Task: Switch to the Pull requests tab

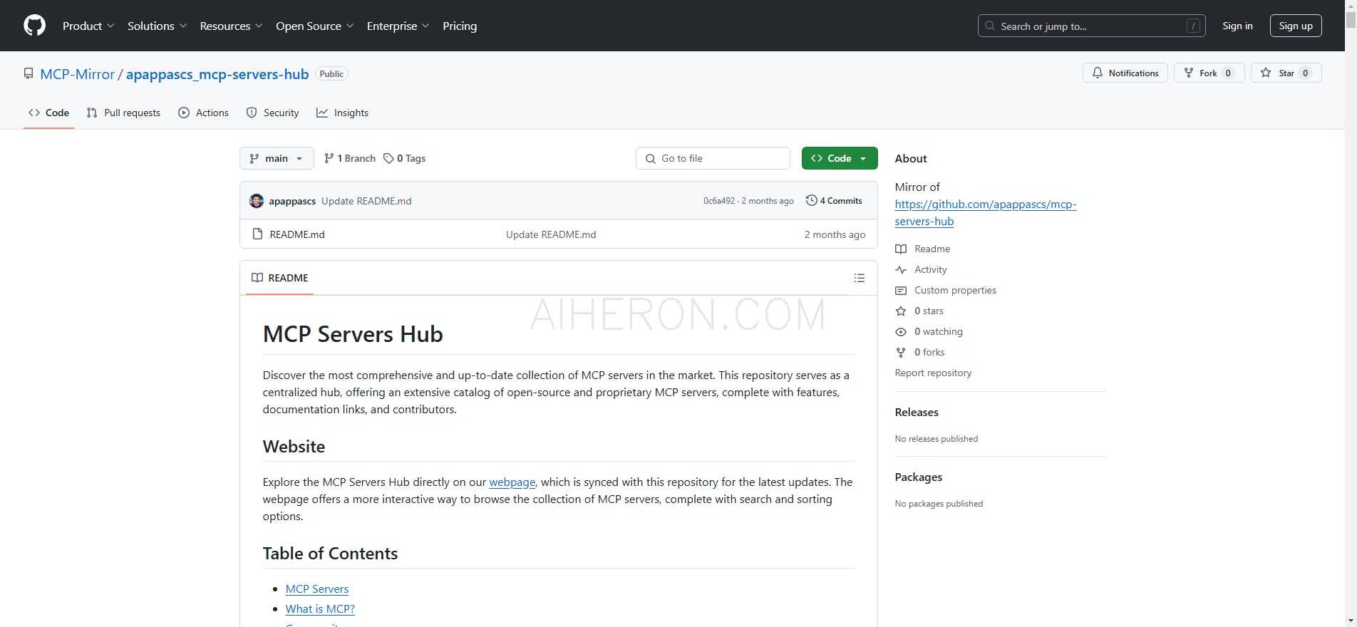Action: click(x=123, y=113)
